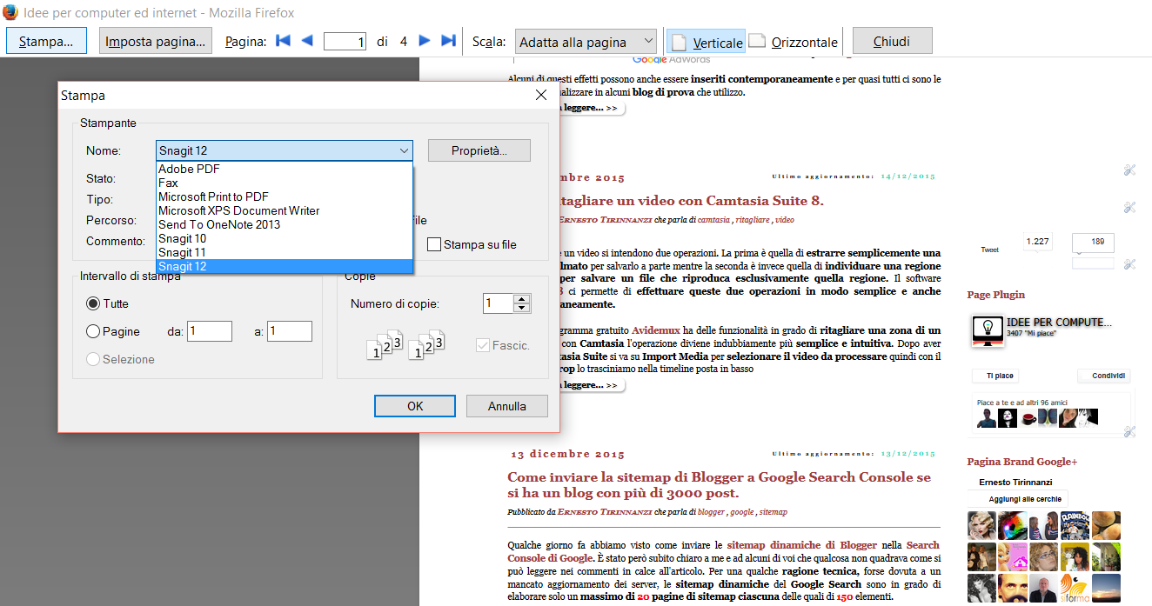
Task: Open printer Proprietà...
Action: click(x=479, y=150)
